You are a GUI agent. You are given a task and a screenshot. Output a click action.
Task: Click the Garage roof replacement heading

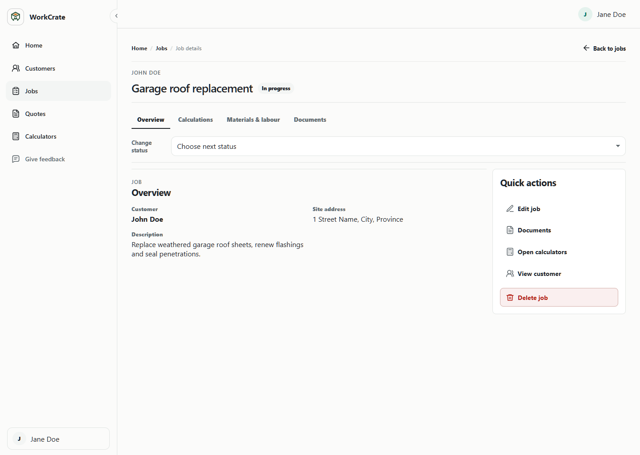pyautogui.click(x=192, y=88)
